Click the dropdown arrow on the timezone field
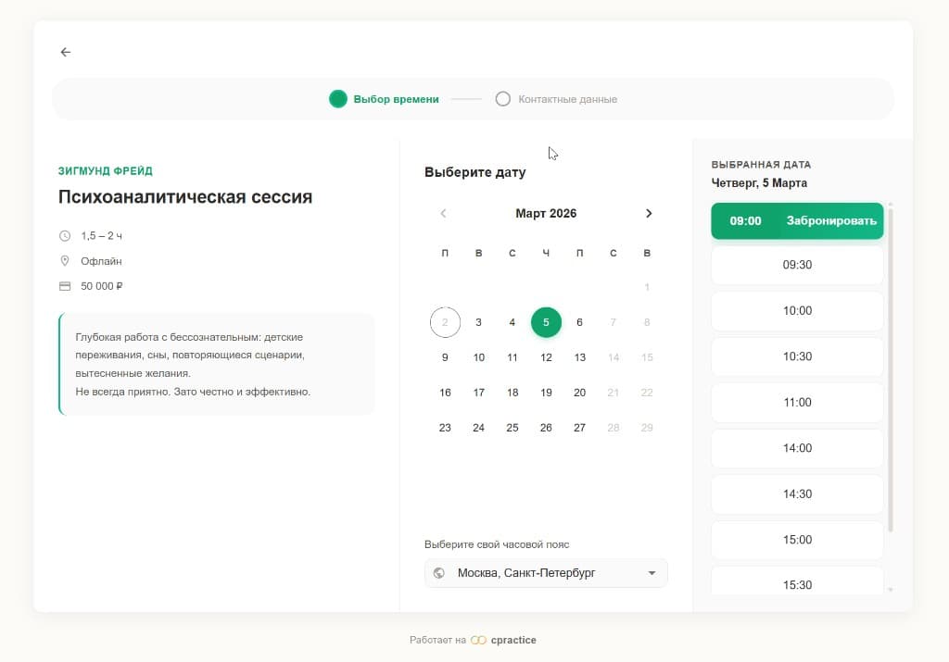Screen dimensions: 949x662 point(651,572)
